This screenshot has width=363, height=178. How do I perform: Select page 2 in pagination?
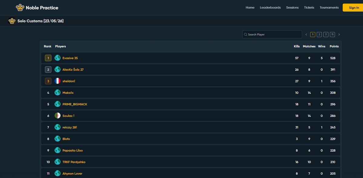(319, 35)
